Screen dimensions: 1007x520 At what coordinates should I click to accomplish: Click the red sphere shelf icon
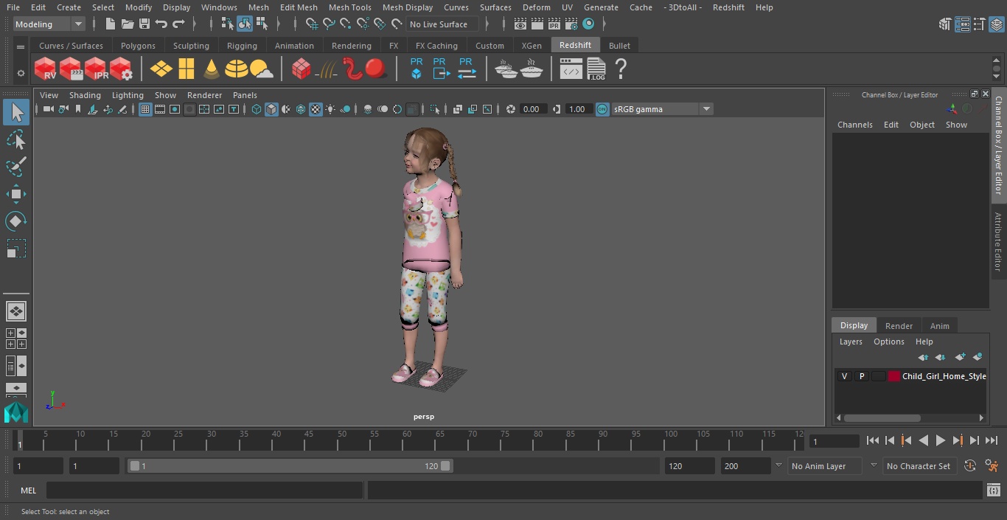376,69
